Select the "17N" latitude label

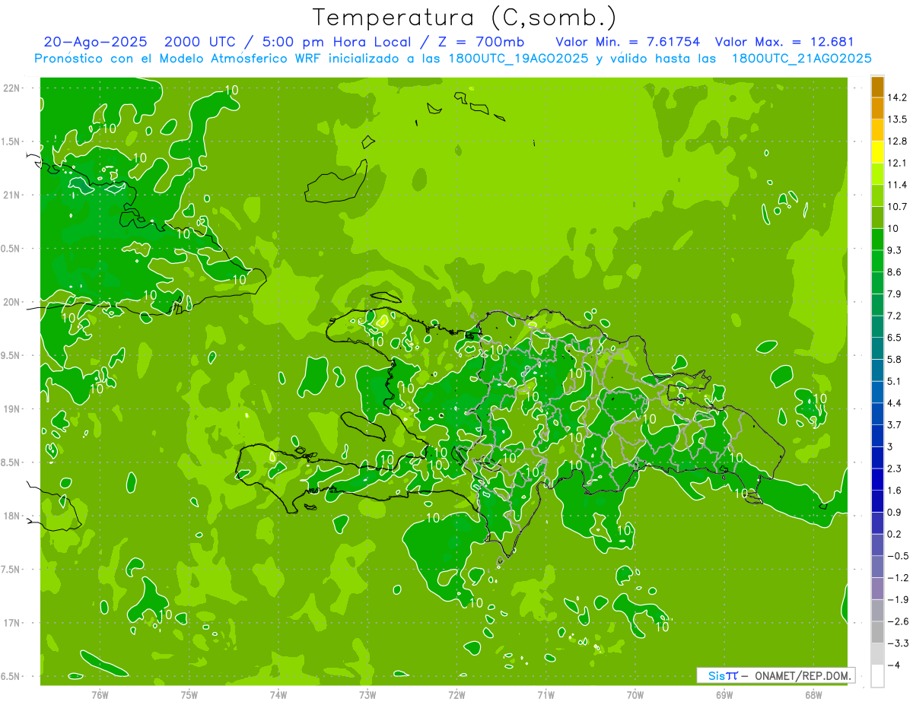(x=13, y=623)
